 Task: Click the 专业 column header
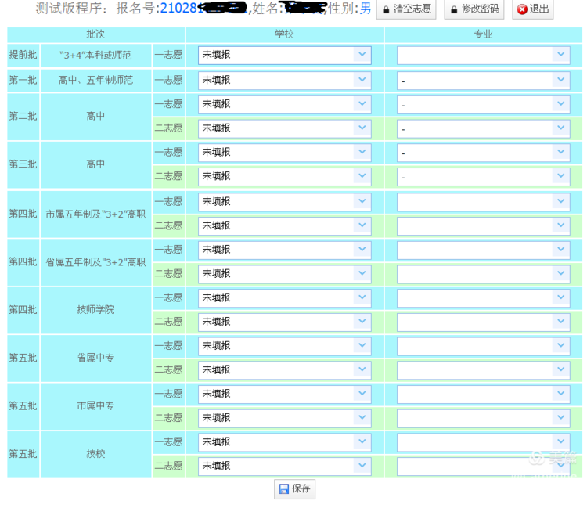click(x=484, y=34)
